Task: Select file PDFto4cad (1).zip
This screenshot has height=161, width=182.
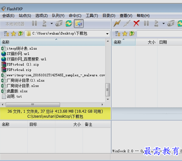Action: [20, 64]
